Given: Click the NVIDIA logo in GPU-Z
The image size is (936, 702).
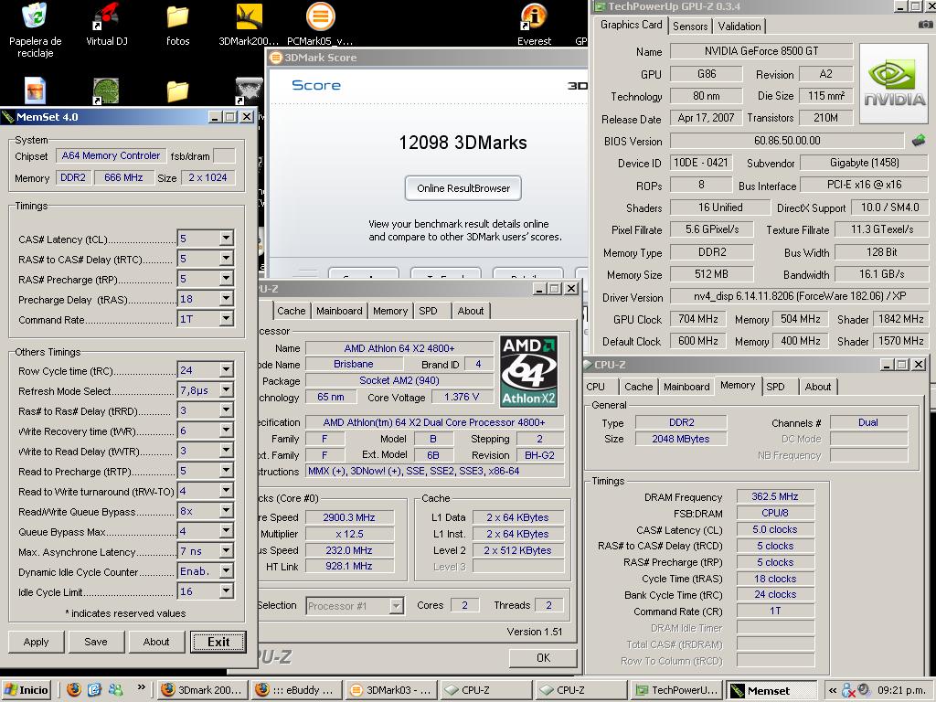Looking at the screenshot, I should click(894, 83).
